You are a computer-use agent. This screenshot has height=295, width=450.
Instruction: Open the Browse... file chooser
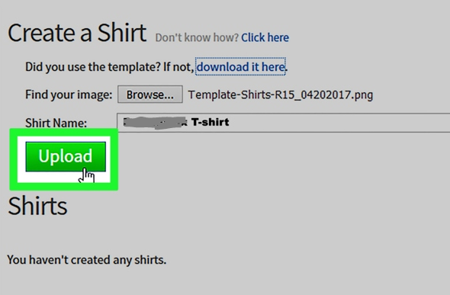[149, 95]
